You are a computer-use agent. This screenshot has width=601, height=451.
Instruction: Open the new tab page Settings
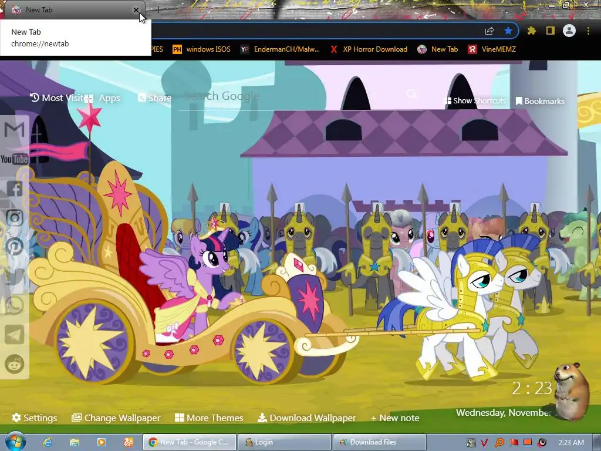tap(35, 418)
